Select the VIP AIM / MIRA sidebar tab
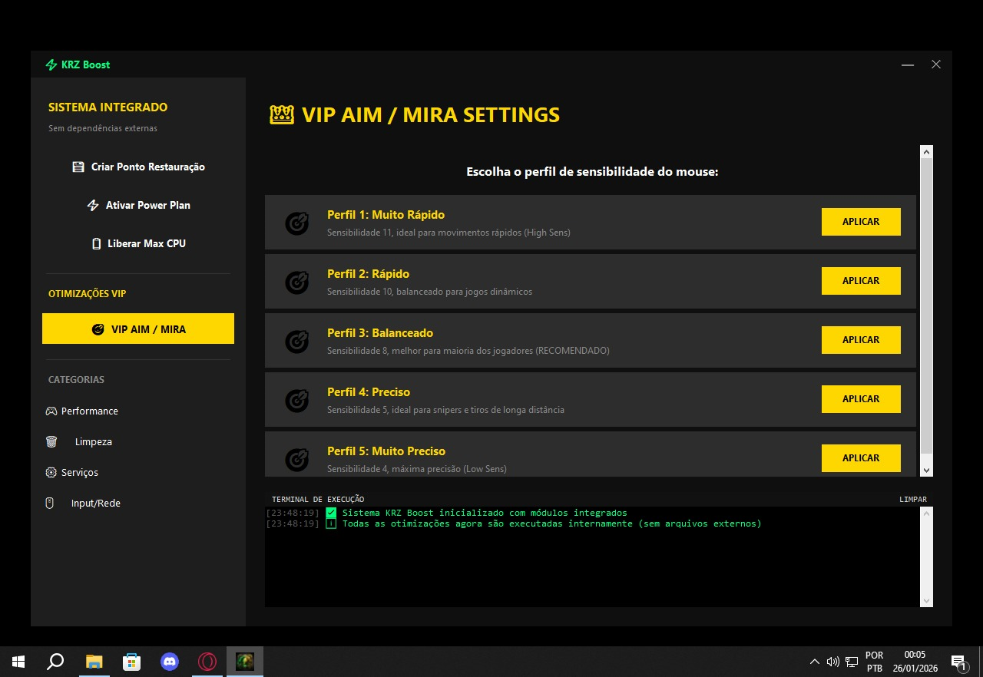Viewport: 983px width, 677px height. (x=138, y=329)
